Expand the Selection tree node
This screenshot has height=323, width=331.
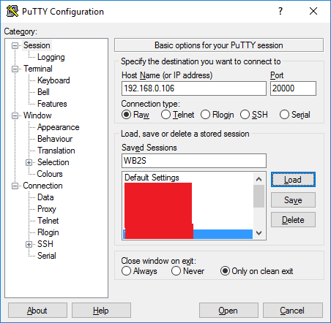[29, 162]
